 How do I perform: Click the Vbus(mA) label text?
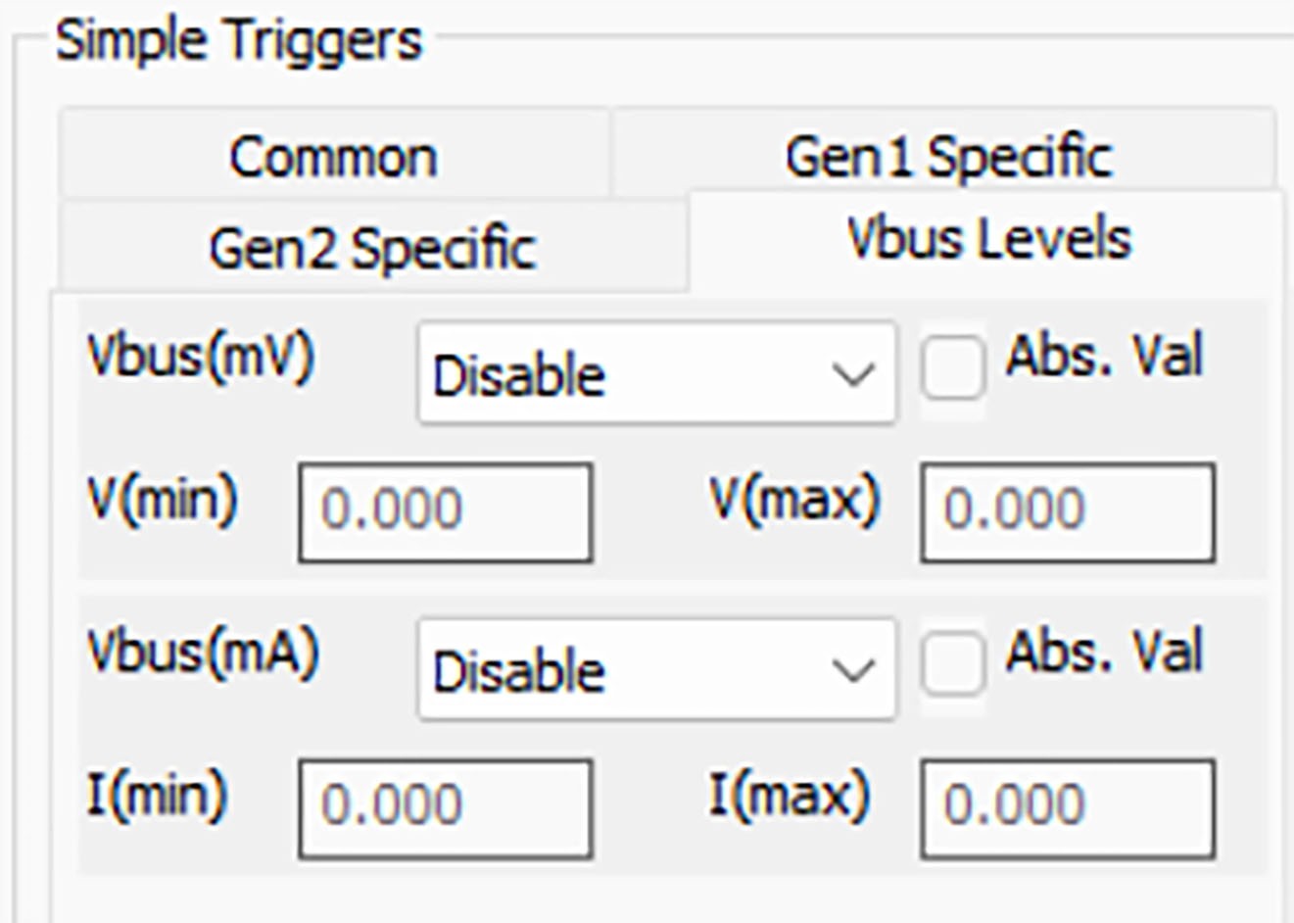tap(203, 652)
